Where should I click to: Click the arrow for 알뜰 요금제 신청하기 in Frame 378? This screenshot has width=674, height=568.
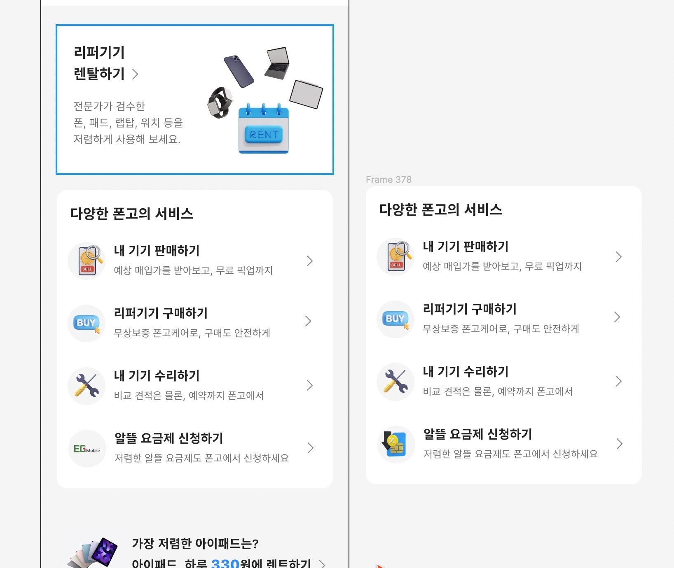(x=619, y=444)
